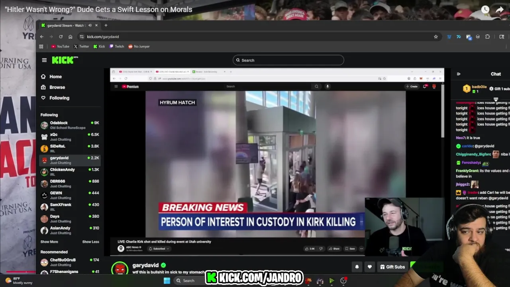The height and width of the screenshot is (287, 510).
Task: Open the ChickenAndy channel
Action: [x=70, y=172]
